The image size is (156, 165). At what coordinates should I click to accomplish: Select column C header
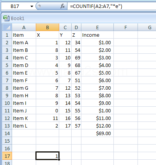(65, 27)
